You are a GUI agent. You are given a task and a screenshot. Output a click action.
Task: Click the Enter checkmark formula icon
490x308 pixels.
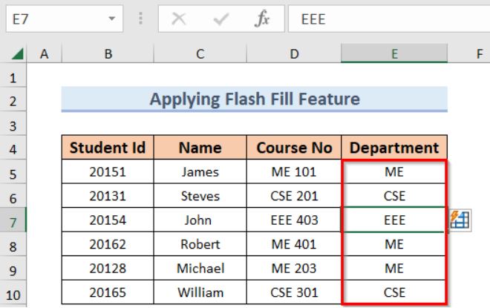(221, 19)
